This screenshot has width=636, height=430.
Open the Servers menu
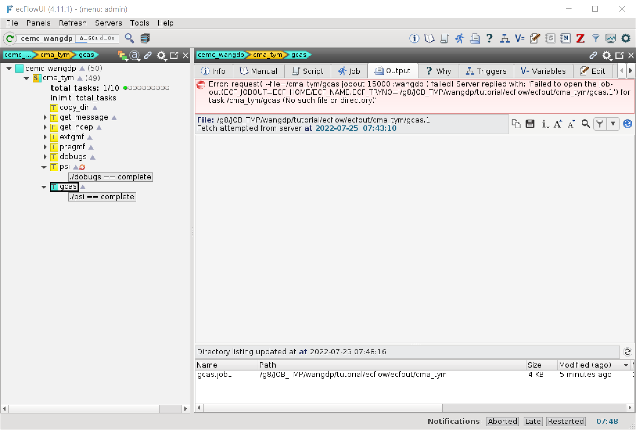(108, 23)
